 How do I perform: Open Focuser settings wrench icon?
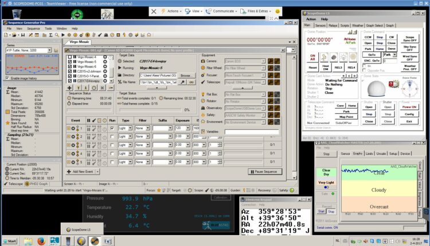point(271,76)
